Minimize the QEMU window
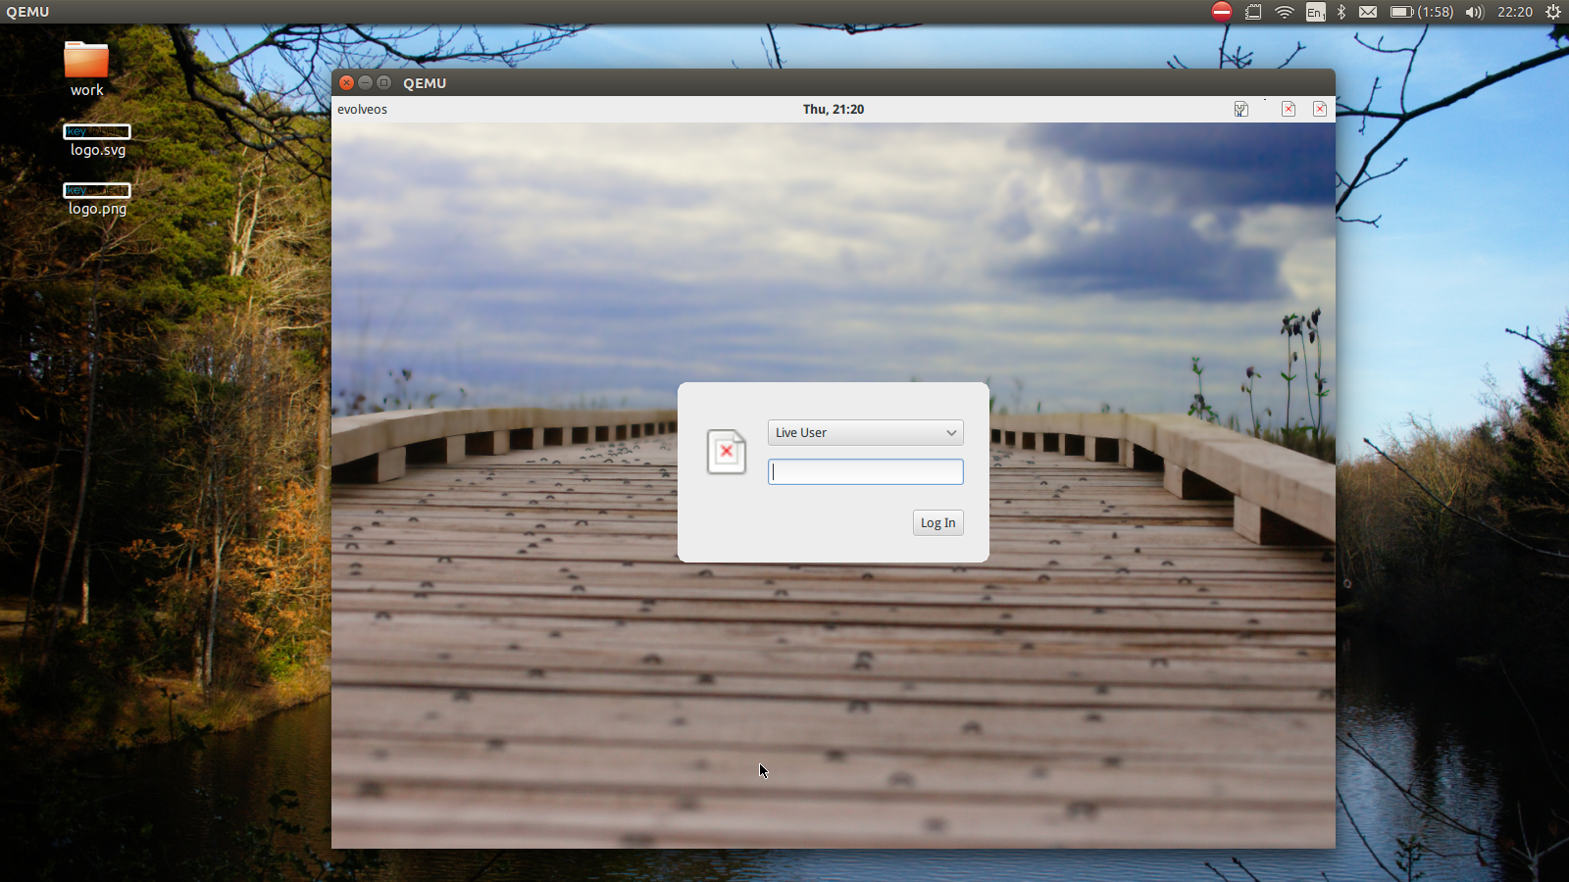The image size is (1569, 882). [365, 82]
